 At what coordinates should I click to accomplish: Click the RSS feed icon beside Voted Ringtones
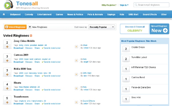[31, 36]
